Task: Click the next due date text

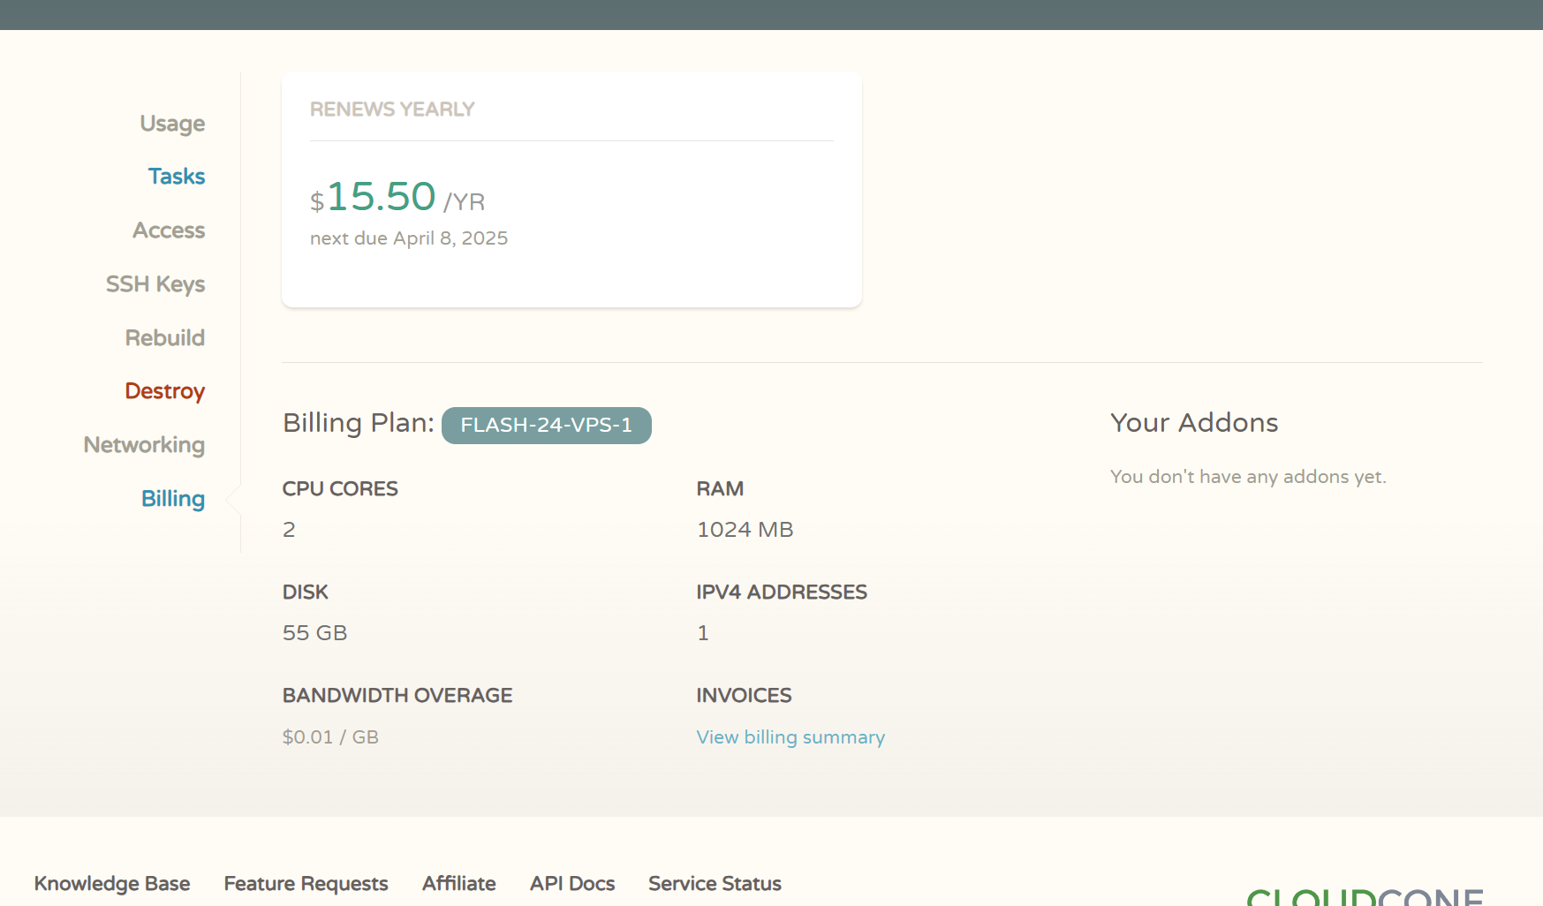Action: point(409,238)
